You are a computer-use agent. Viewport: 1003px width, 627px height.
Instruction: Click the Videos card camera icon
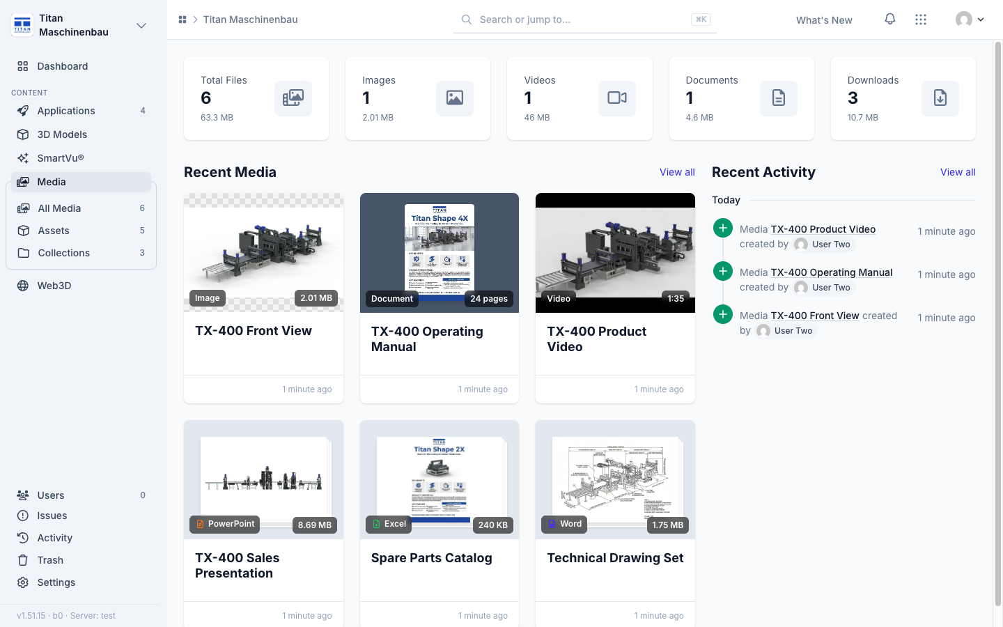click(617, 98)
